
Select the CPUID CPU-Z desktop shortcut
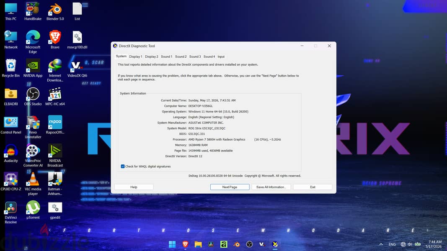pos(11,182)
